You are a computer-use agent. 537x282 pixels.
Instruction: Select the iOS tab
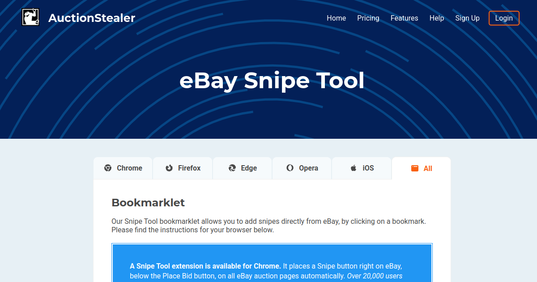[361, 168]
